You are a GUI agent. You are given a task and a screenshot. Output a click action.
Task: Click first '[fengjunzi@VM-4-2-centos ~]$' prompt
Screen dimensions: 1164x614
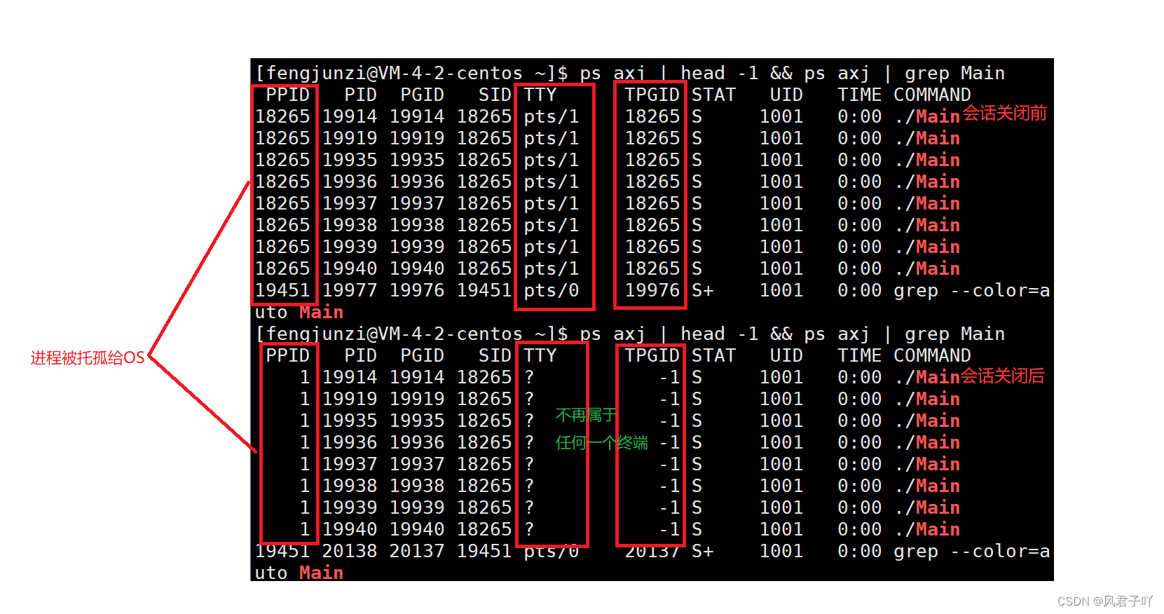coord(411,73)
